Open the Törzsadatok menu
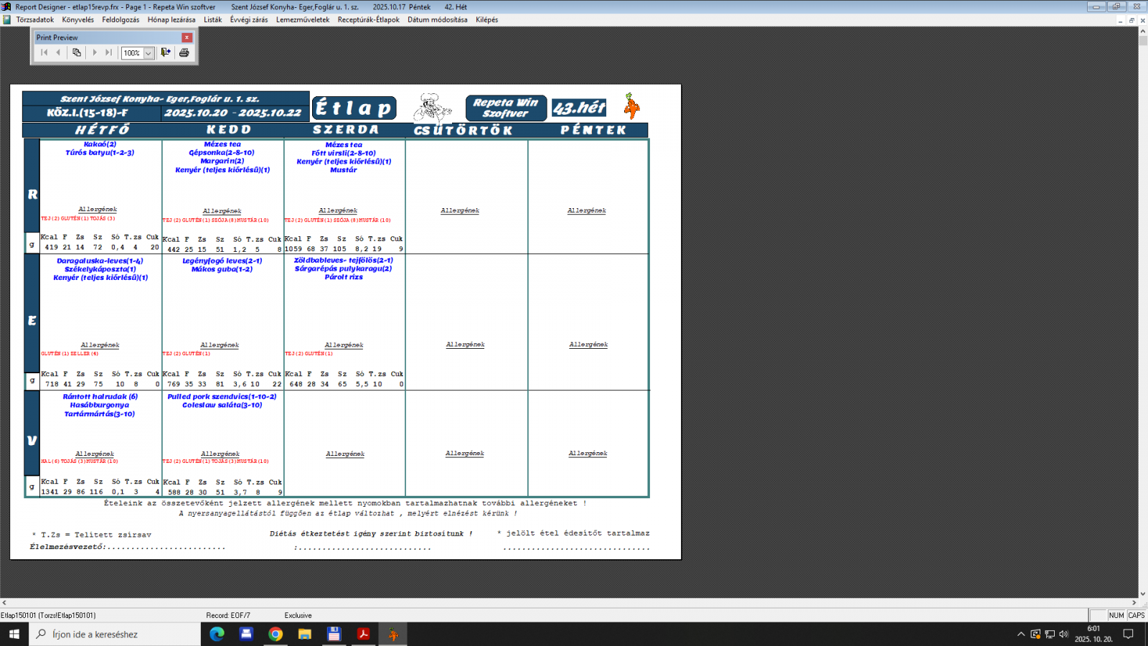The height and width of the screenshot is (646, 1148). coord(34,20)
